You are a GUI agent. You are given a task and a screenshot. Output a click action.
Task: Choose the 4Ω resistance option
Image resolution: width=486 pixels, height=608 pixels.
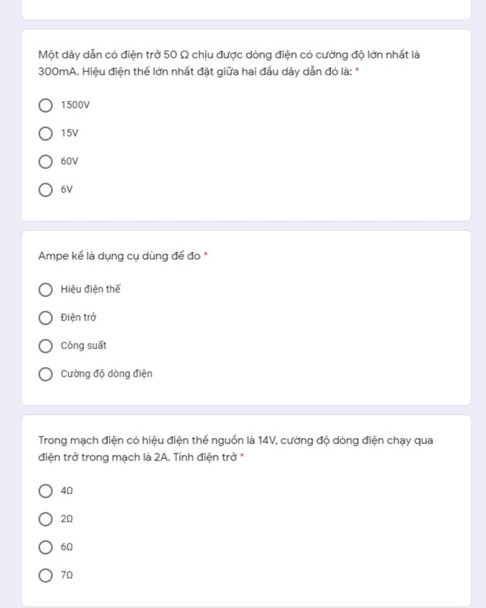[45, 491]
